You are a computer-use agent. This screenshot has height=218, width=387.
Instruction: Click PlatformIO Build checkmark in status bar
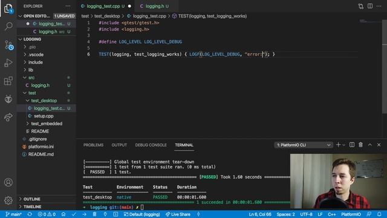point(74,214)
